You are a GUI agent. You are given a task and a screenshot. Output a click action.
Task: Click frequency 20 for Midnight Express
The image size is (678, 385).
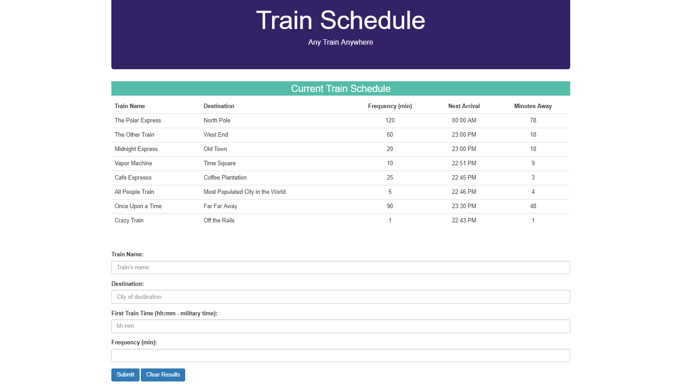tap(390, 149)
